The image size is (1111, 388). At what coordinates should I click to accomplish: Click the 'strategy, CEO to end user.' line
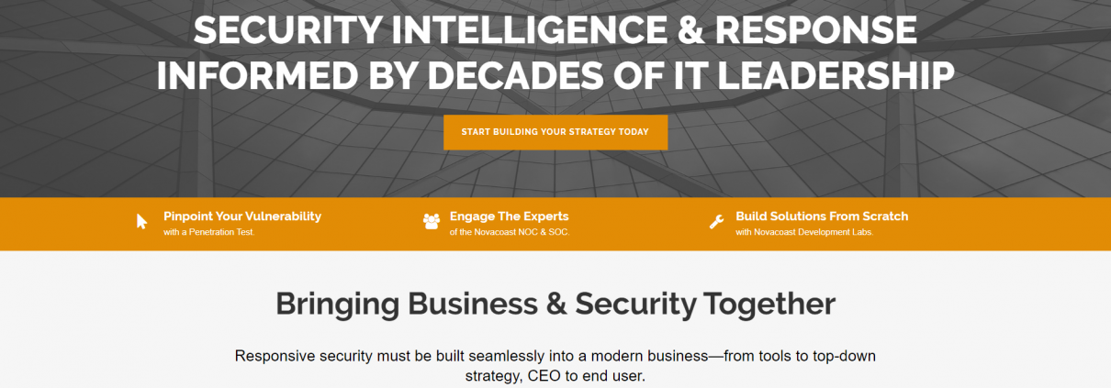(555, 376)
